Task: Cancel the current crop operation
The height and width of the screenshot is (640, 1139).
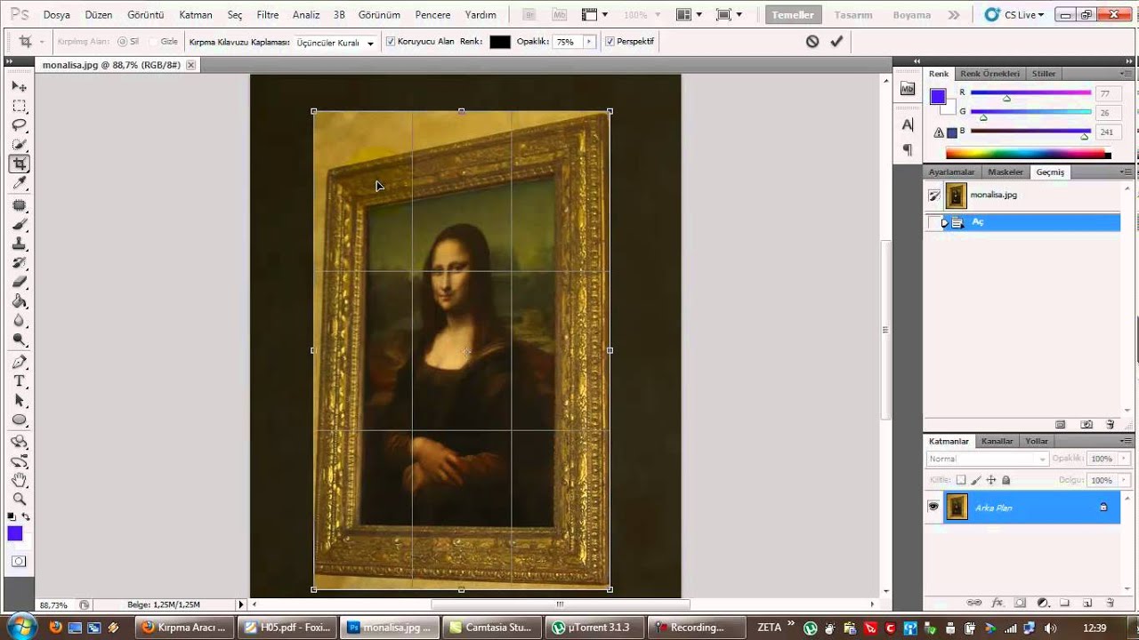Action: (x=812, y=41)
